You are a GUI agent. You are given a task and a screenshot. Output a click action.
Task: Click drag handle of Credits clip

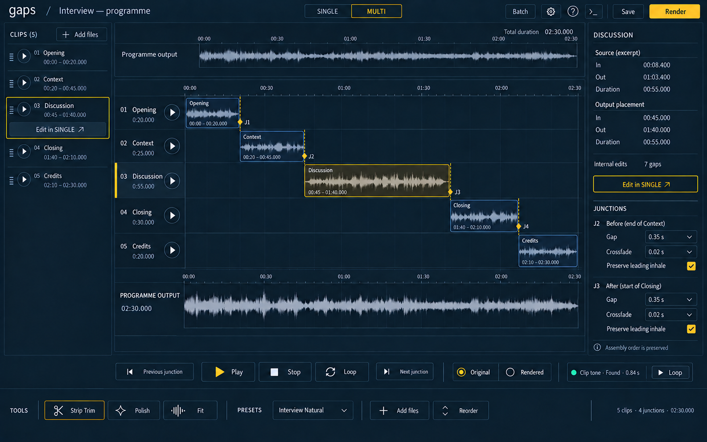tap(12, 180)
